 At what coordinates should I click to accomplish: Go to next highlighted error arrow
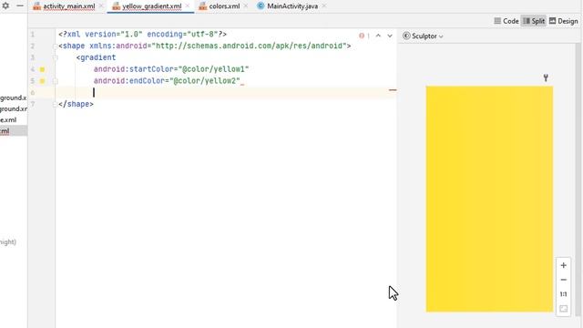[x=390, y=36]
